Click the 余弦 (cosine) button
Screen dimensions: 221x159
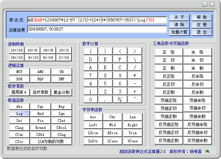click(x=198, y=52)
